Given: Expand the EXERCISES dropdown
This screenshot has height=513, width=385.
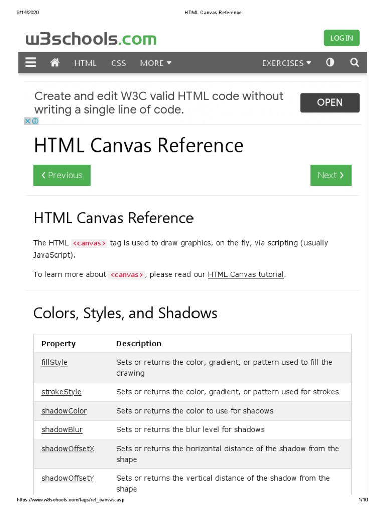Looking at the screenshot, I should coord(286,63).
